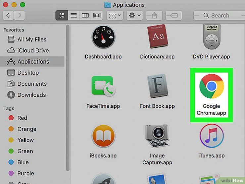Click the Dictionary.app file name label
Image resolution: width=245 pixels, height=184 pixels.
(x=157, y=56)
